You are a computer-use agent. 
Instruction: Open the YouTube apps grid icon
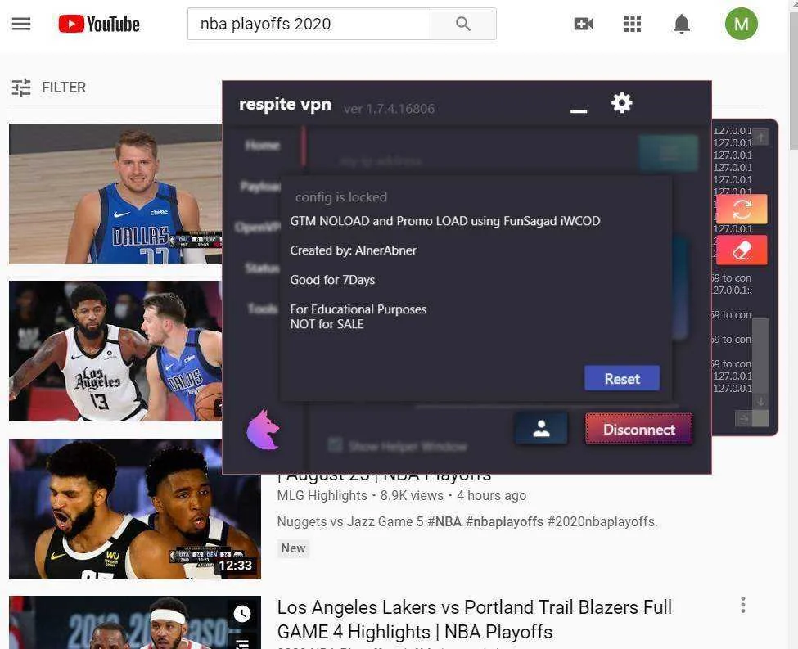pyautogui.click(x=633, y=24)
